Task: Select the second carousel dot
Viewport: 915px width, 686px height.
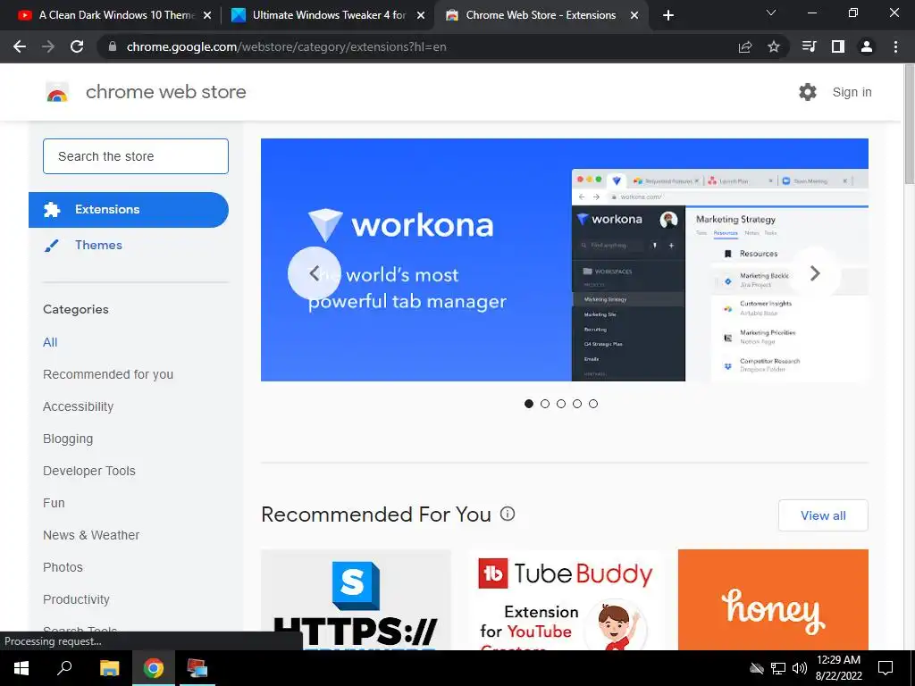Action: (x=545, y=404)
